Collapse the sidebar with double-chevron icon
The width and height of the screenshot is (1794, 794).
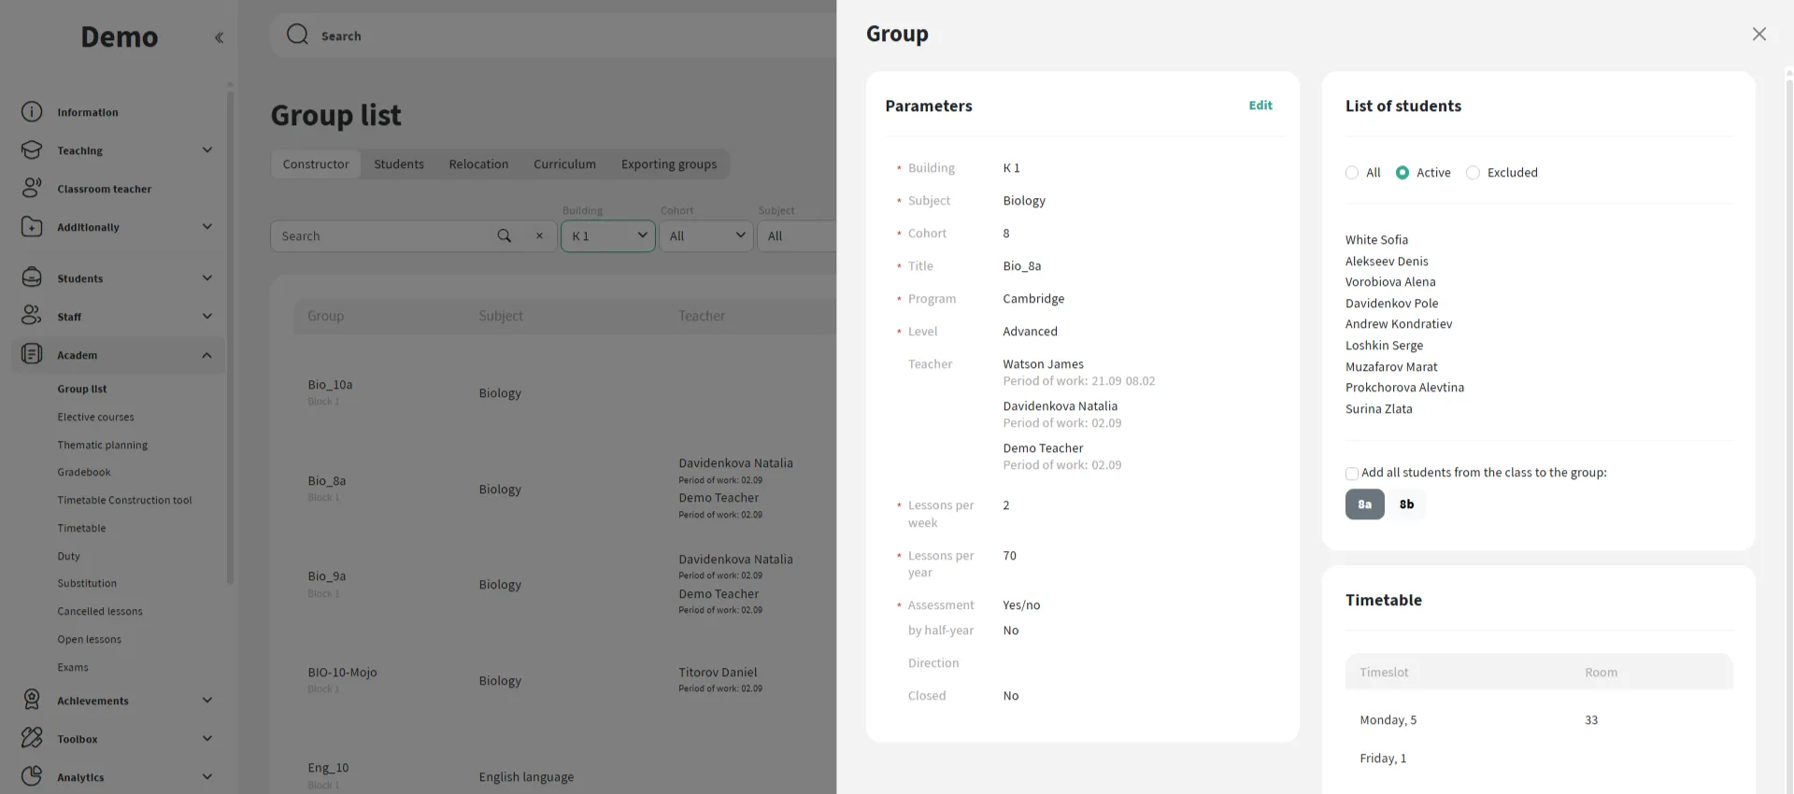219,38
